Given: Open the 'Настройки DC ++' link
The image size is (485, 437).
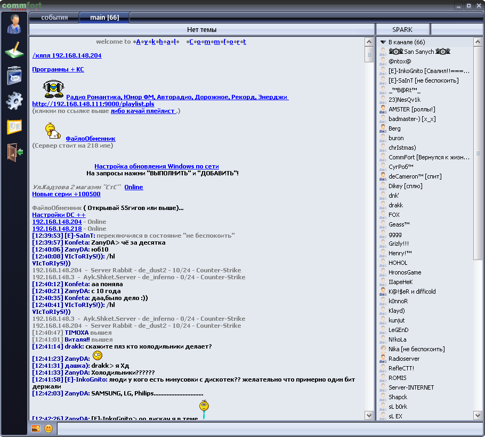Looking at the screenshot, I should [59, 215].
